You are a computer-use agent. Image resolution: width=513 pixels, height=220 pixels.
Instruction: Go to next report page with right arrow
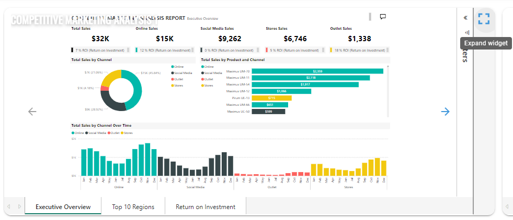445,111
